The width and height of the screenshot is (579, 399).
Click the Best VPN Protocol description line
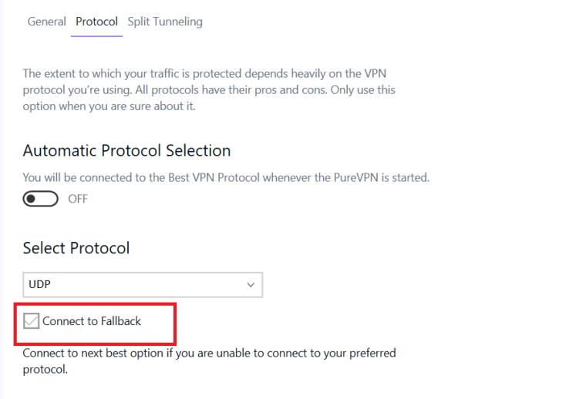click(226, 177)
